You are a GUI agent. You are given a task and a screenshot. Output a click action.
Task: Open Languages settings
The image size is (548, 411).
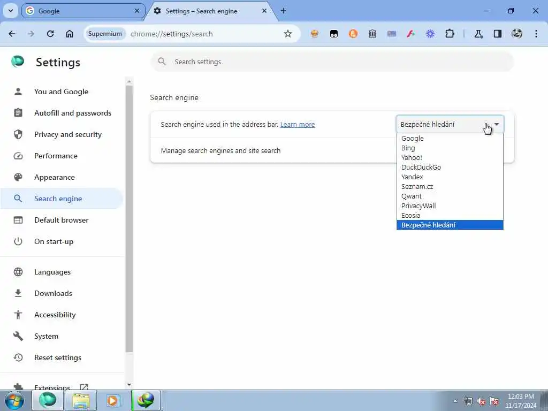pyautogui.click(x=61, y=272)
